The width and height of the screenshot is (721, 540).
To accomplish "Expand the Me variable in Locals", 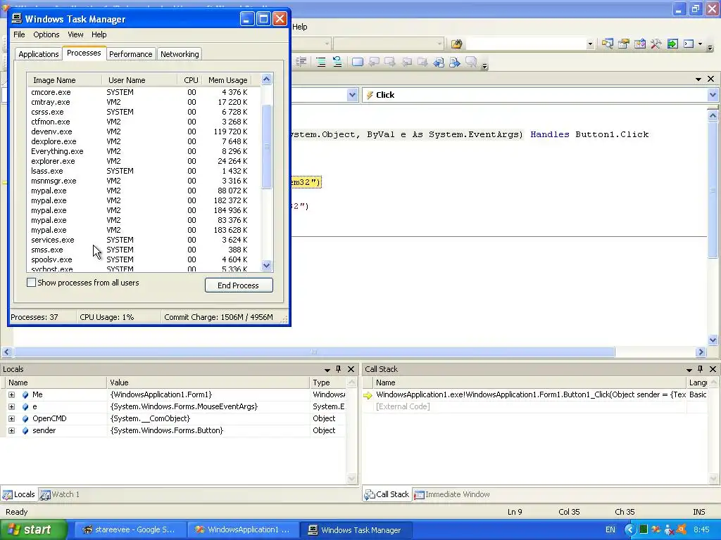I will 11,395.
